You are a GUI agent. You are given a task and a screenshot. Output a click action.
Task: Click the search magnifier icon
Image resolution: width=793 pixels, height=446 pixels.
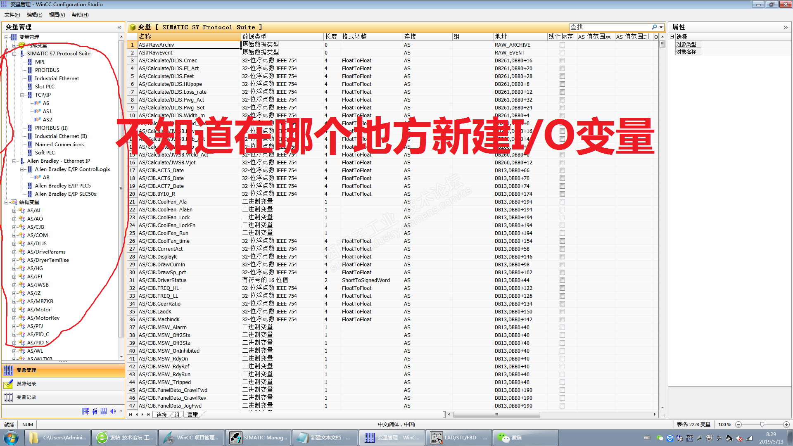(x=654, y=27)
